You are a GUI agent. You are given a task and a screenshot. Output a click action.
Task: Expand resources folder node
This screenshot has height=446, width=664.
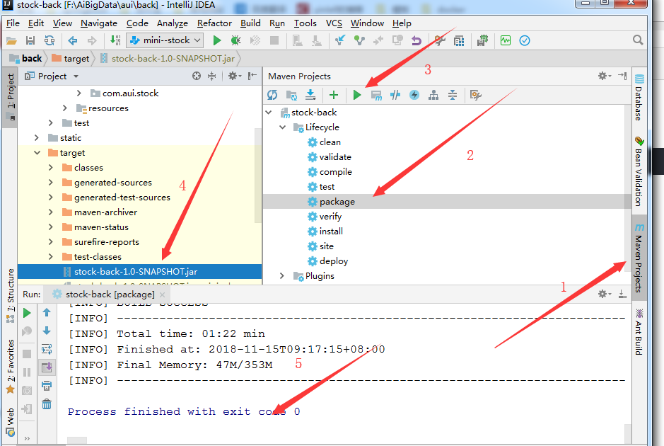click(x=65, y=108)
